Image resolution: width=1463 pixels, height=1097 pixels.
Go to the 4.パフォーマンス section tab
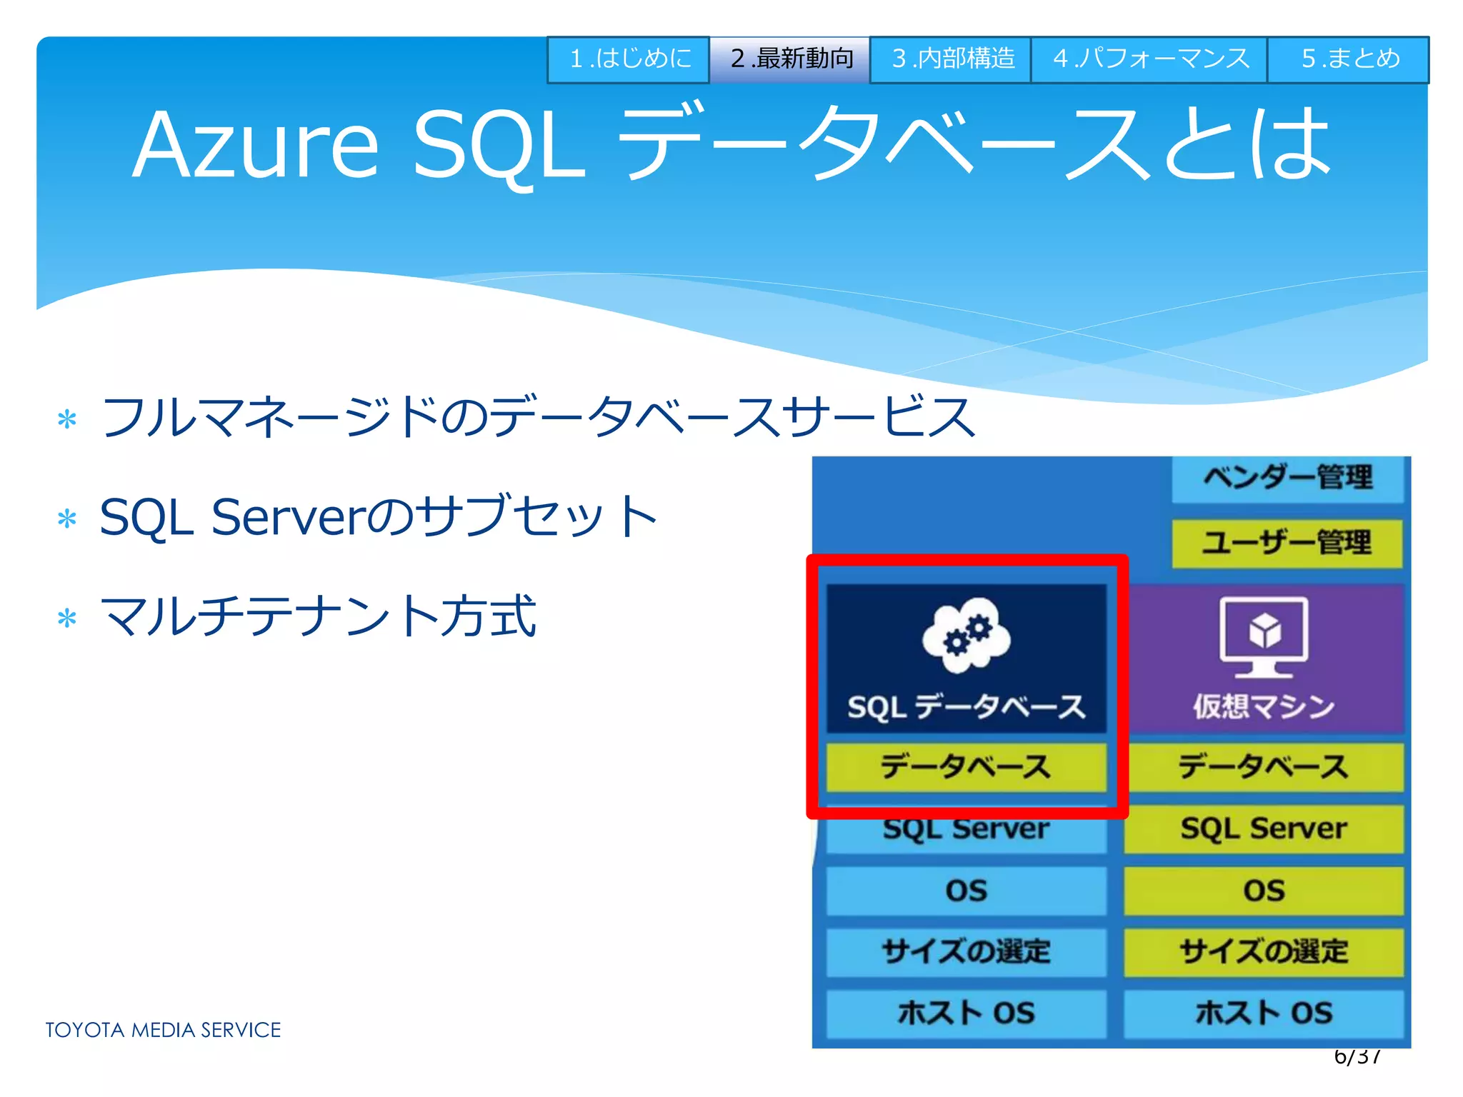[1149, 60]
